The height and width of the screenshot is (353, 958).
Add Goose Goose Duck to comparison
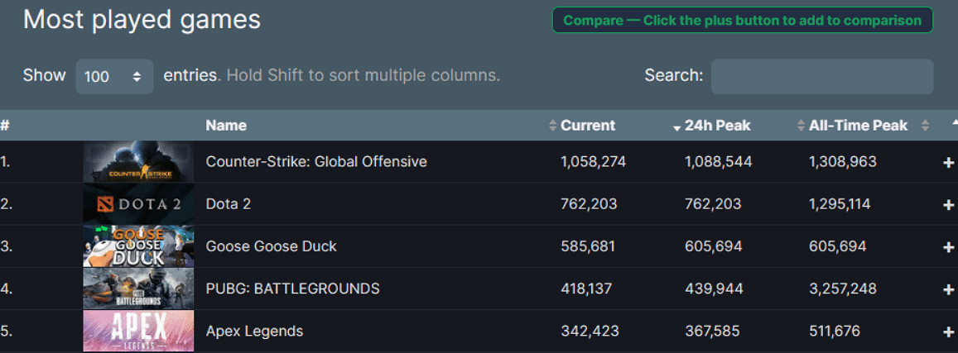(948, 247)
